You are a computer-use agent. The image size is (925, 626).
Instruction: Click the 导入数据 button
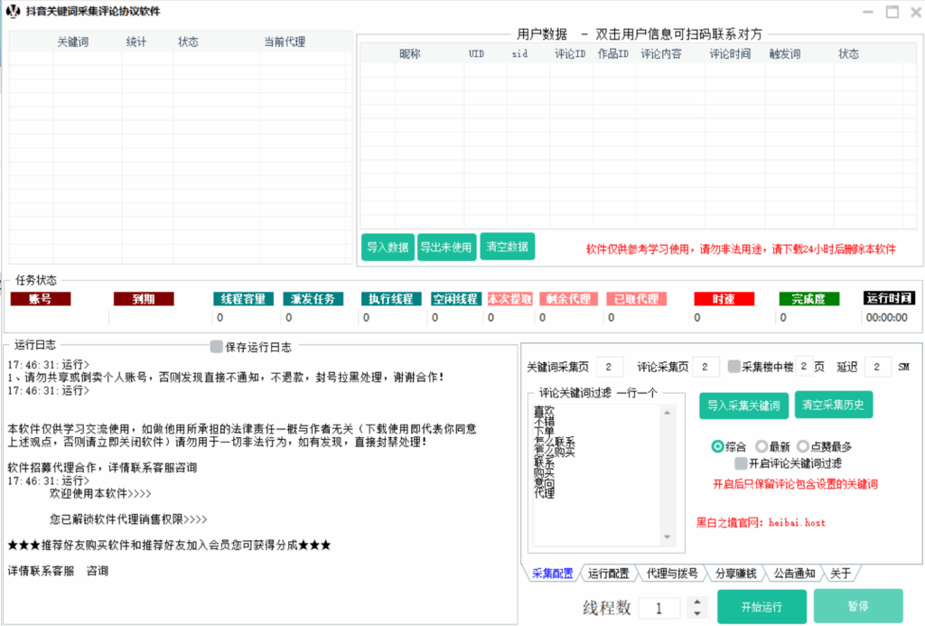click(388, 248)
